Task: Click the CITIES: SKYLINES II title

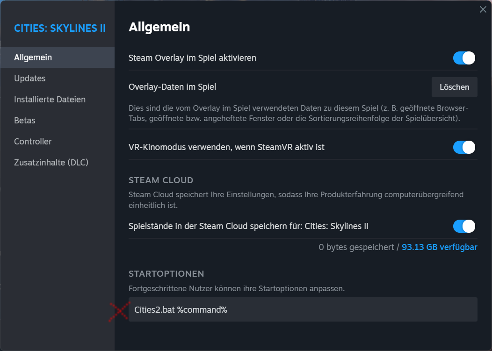Action: pos(60,28)
